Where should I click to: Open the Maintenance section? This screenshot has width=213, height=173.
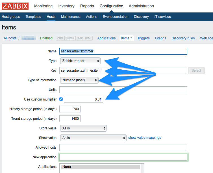(x=71, y=17)
